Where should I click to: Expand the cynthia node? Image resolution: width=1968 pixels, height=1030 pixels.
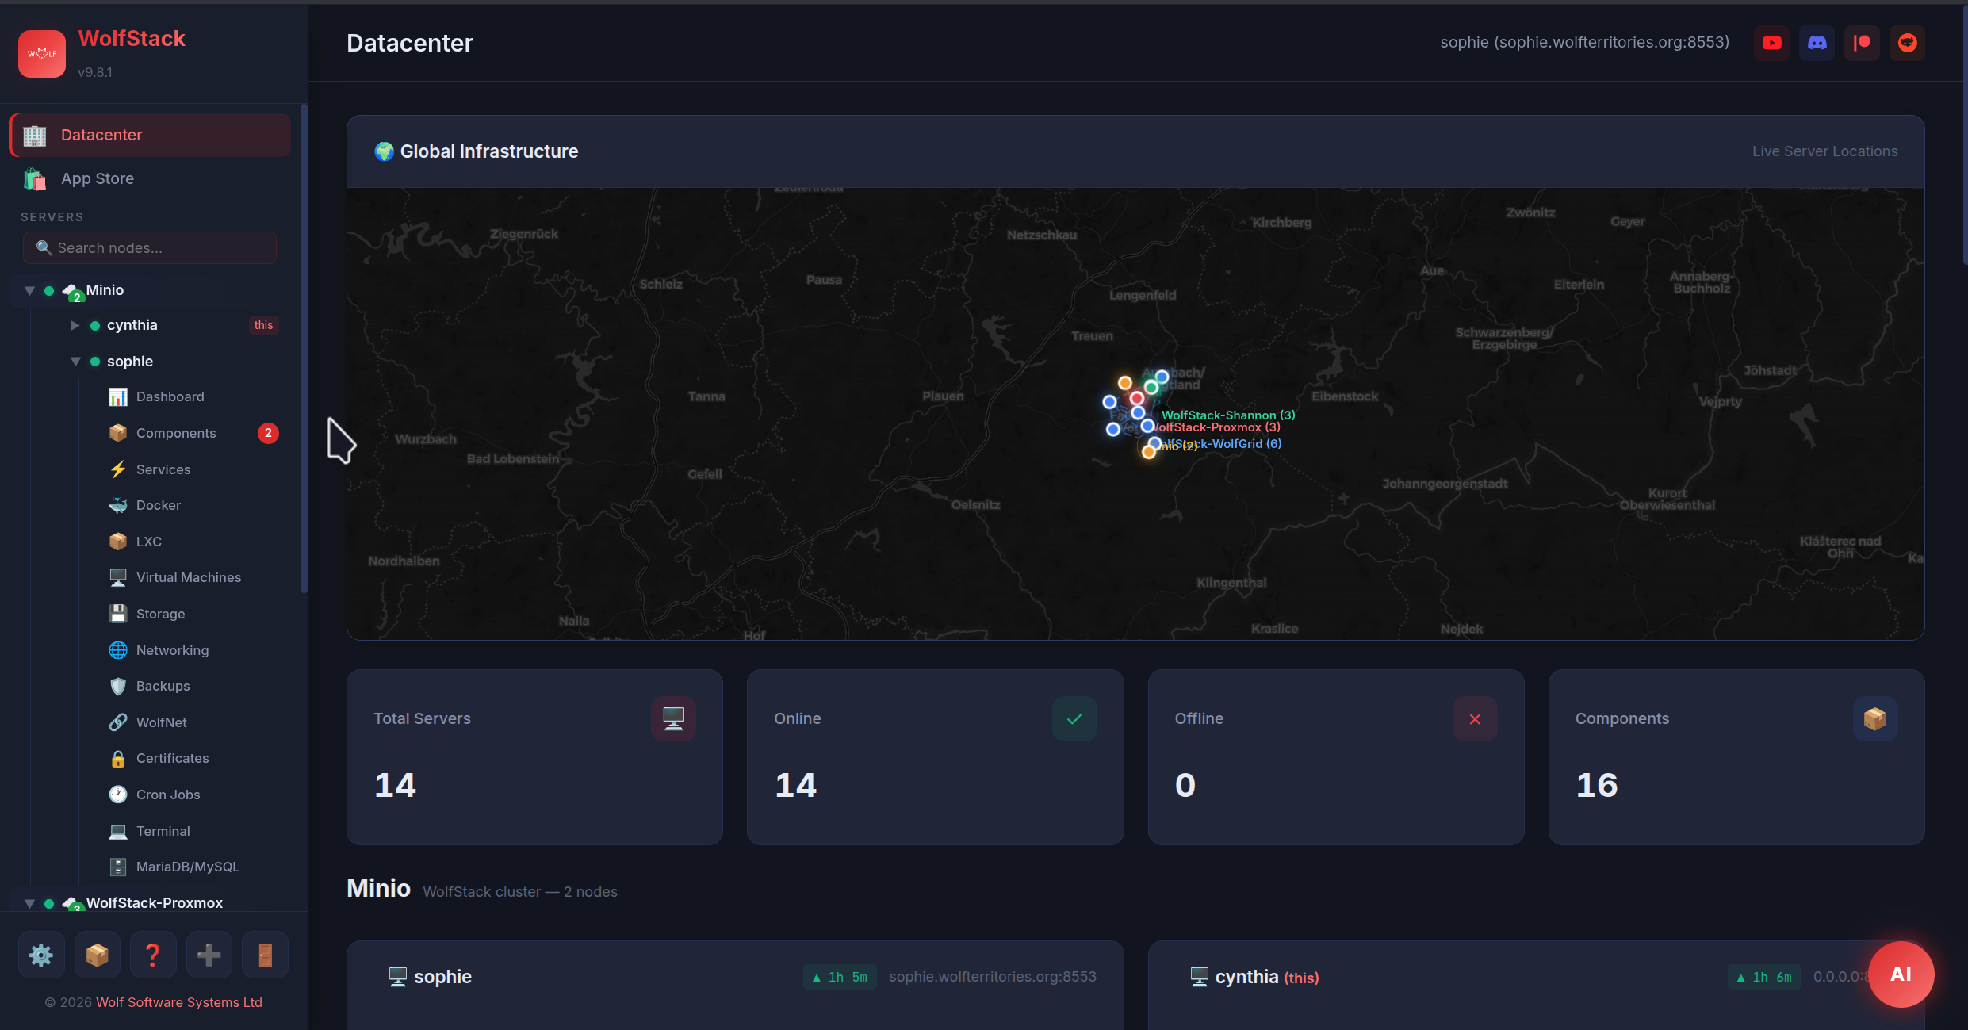[x=75, y=325]
